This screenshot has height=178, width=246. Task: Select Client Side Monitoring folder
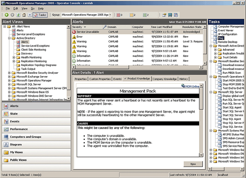(x=33, y=50)
